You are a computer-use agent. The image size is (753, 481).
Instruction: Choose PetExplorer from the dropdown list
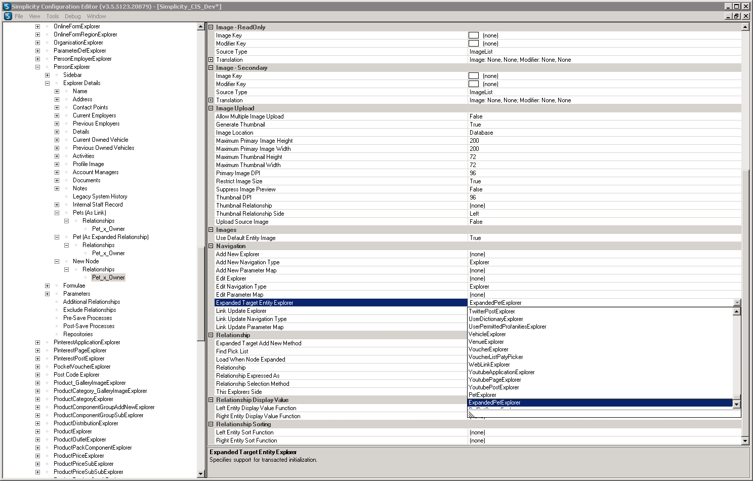(x=482, y=395)
